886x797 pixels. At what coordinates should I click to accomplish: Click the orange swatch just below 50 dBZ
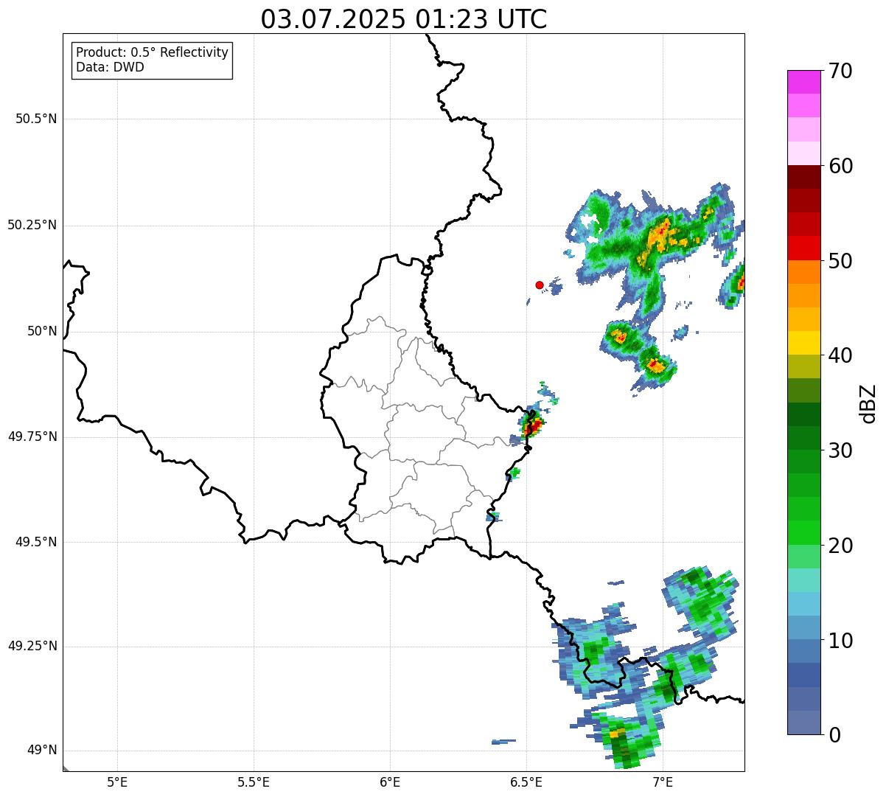(x=804, y=272)
